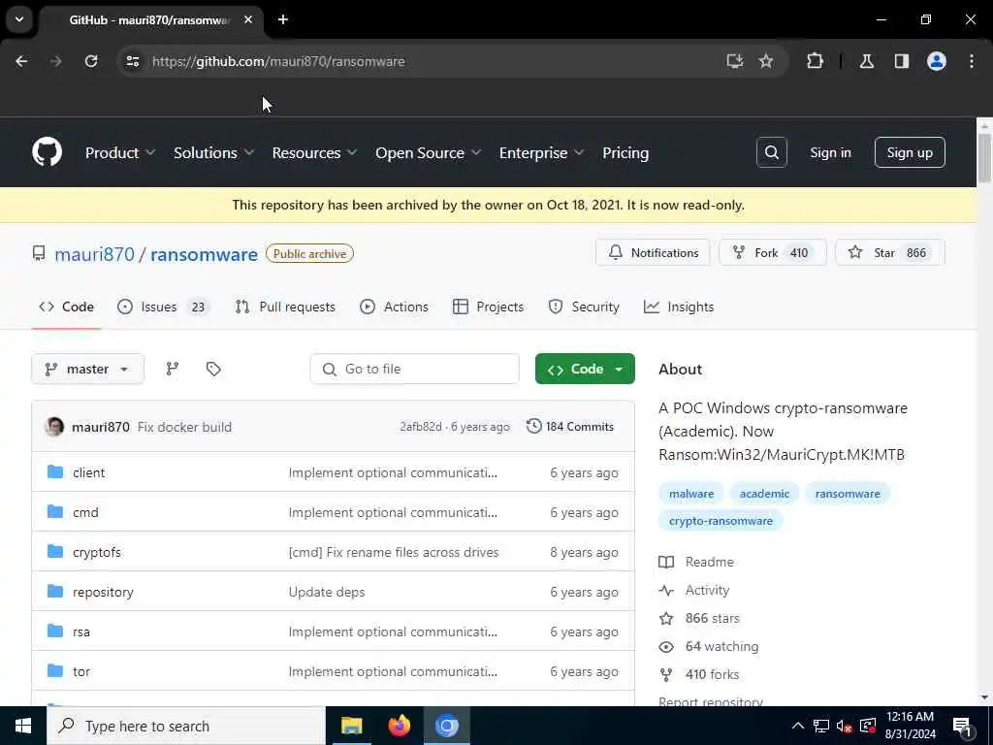Click the Go to file search field
Image resolution: width=993 pixels, height=745 pixels.
[415, 369]
